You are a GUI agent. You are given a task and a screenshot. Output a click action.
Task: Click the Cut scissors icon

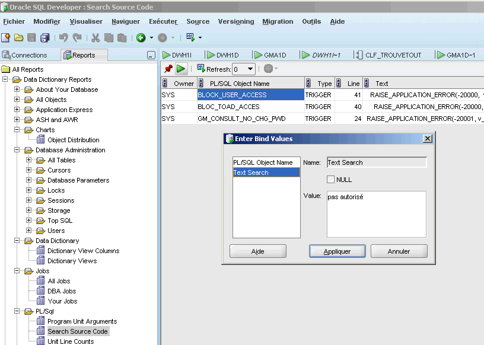pos(96,37)
